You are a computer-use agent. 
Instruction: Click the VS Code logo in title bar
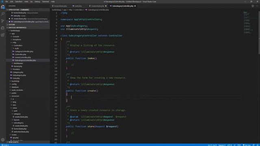[2, 2]
